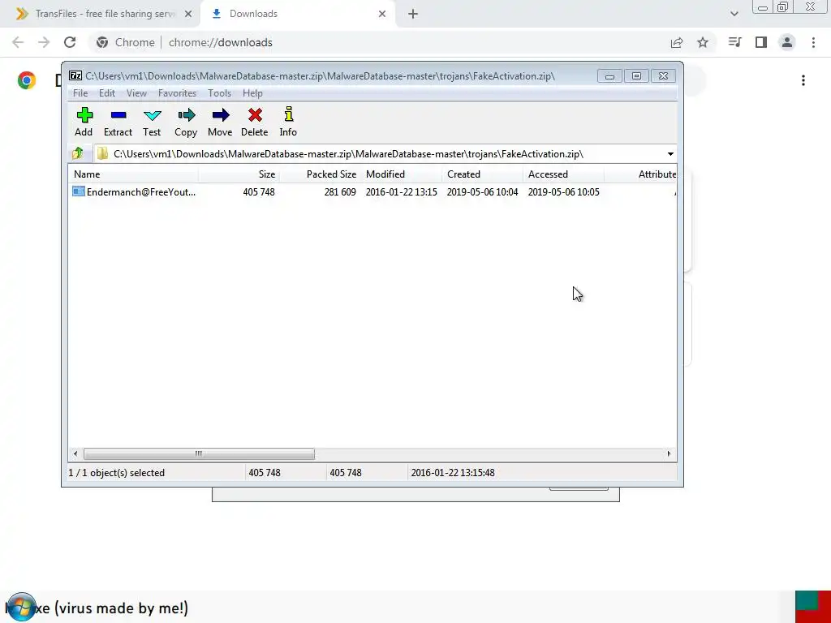The height and width of the screenshot is (623, 831).
Task: Sort list by Created column
Action: 482,174
